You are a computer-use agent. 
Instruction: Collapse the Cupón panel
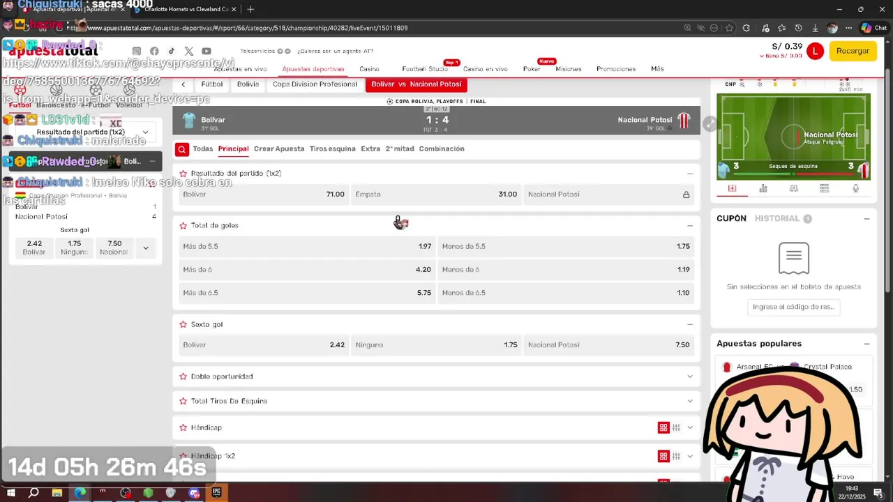coord(866,219)
